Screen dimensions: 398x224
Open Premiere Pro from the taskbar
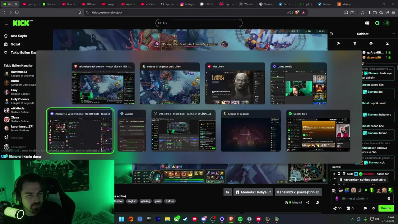tap(158, 219)
